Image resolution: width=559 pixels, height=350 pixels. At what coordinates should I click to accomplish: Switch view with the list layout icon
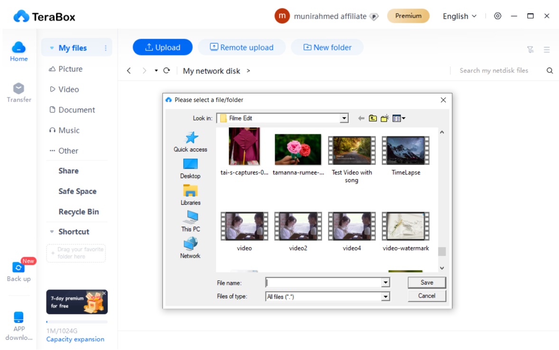point(547,49)
